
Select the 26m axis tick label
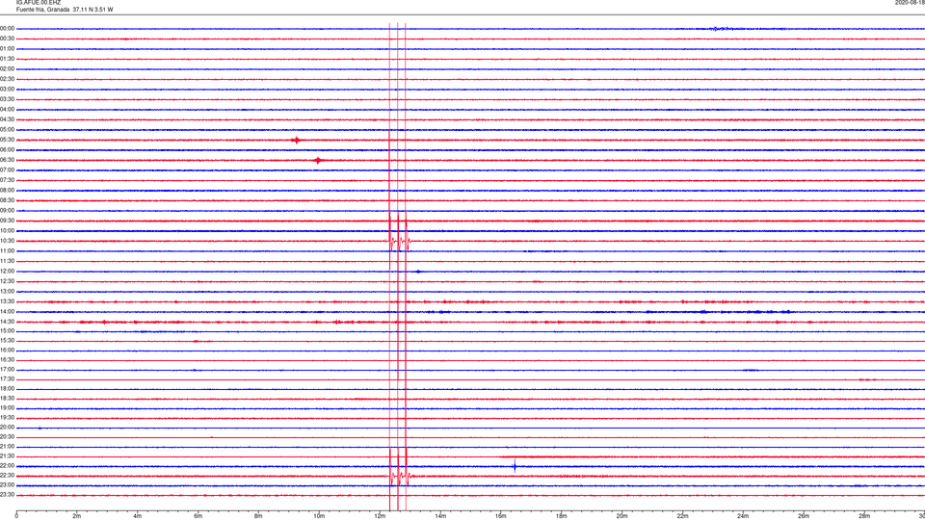point(804,516)
